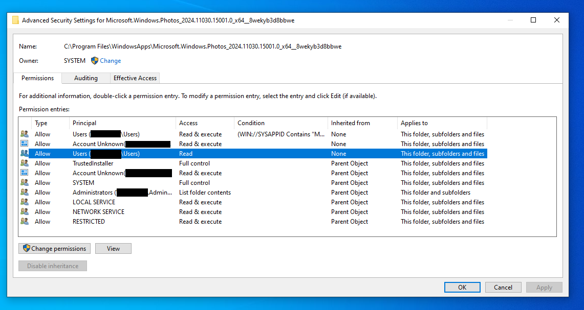The height and width of the screenshot is (310, 584).
Task: Switch to the Auditing tab
Action: tap(85, 78)
